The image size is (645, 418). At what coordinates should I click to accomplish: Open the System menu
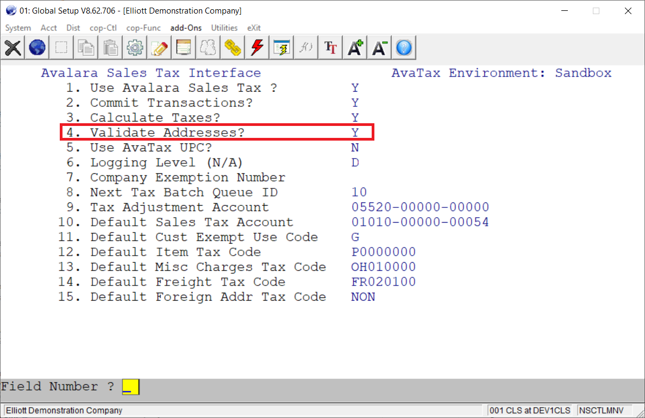[x=18, y=28]
